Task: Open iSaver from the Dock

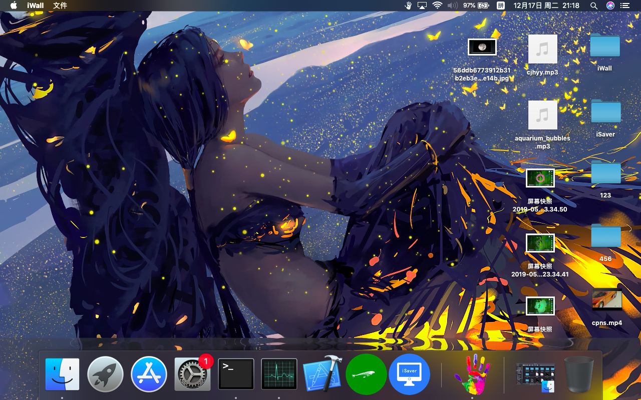Action: pyautogui.click(x=409, y=374)
